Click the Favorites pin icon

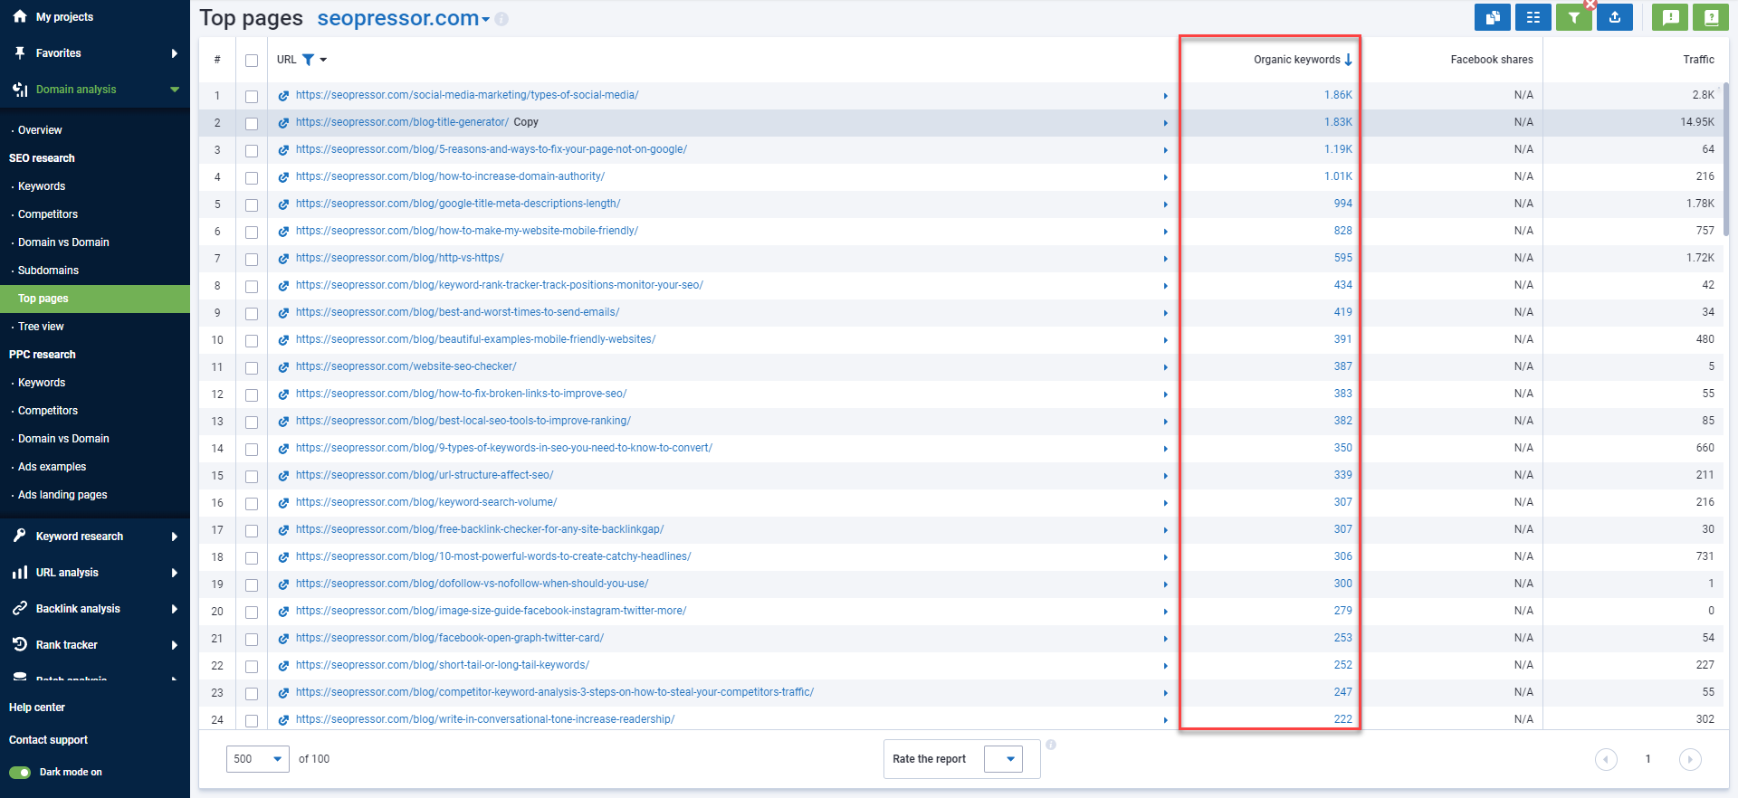click(x=19, y=53)
